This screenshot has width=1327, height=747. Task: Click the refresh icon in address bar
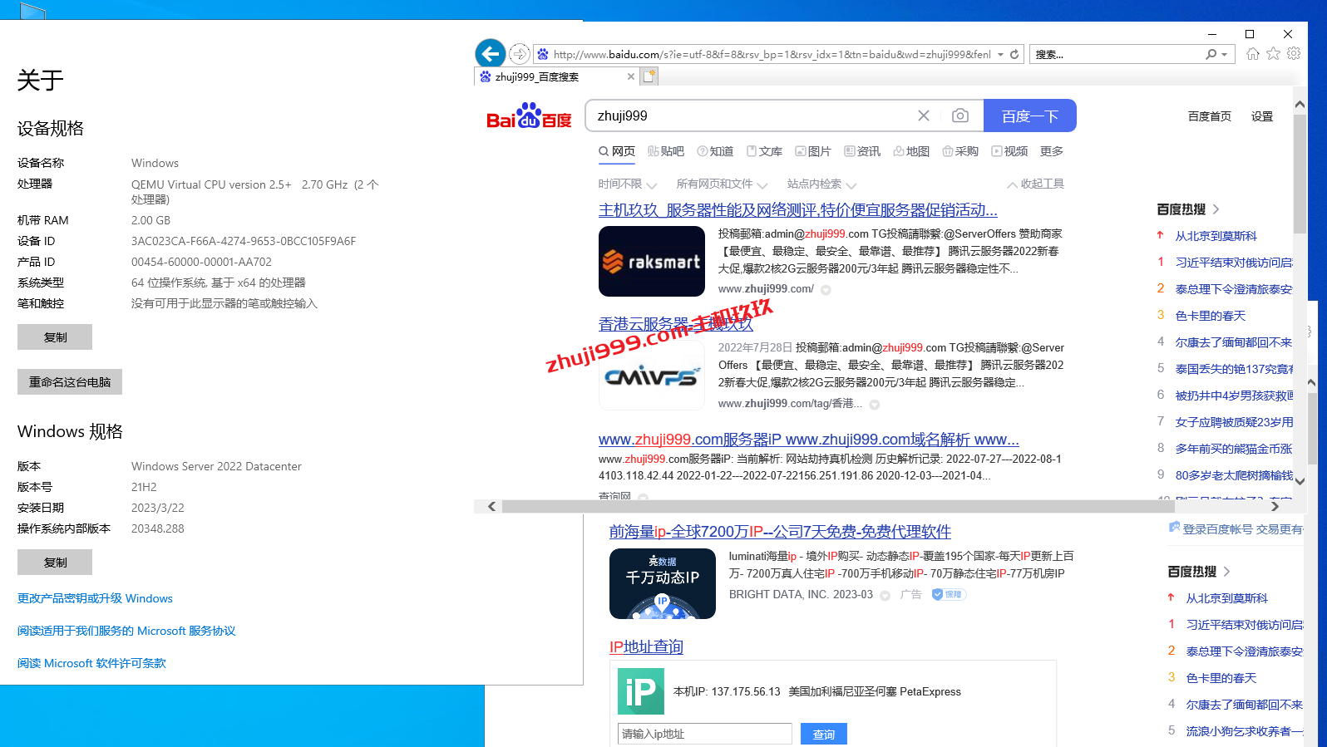click(x=1014, y=54)
